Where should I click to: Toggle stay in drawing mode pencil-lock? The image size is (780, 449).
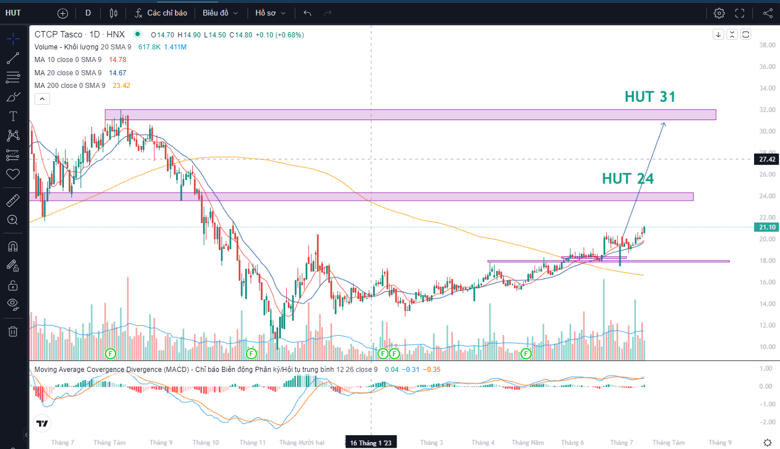[x=13, y=266]
